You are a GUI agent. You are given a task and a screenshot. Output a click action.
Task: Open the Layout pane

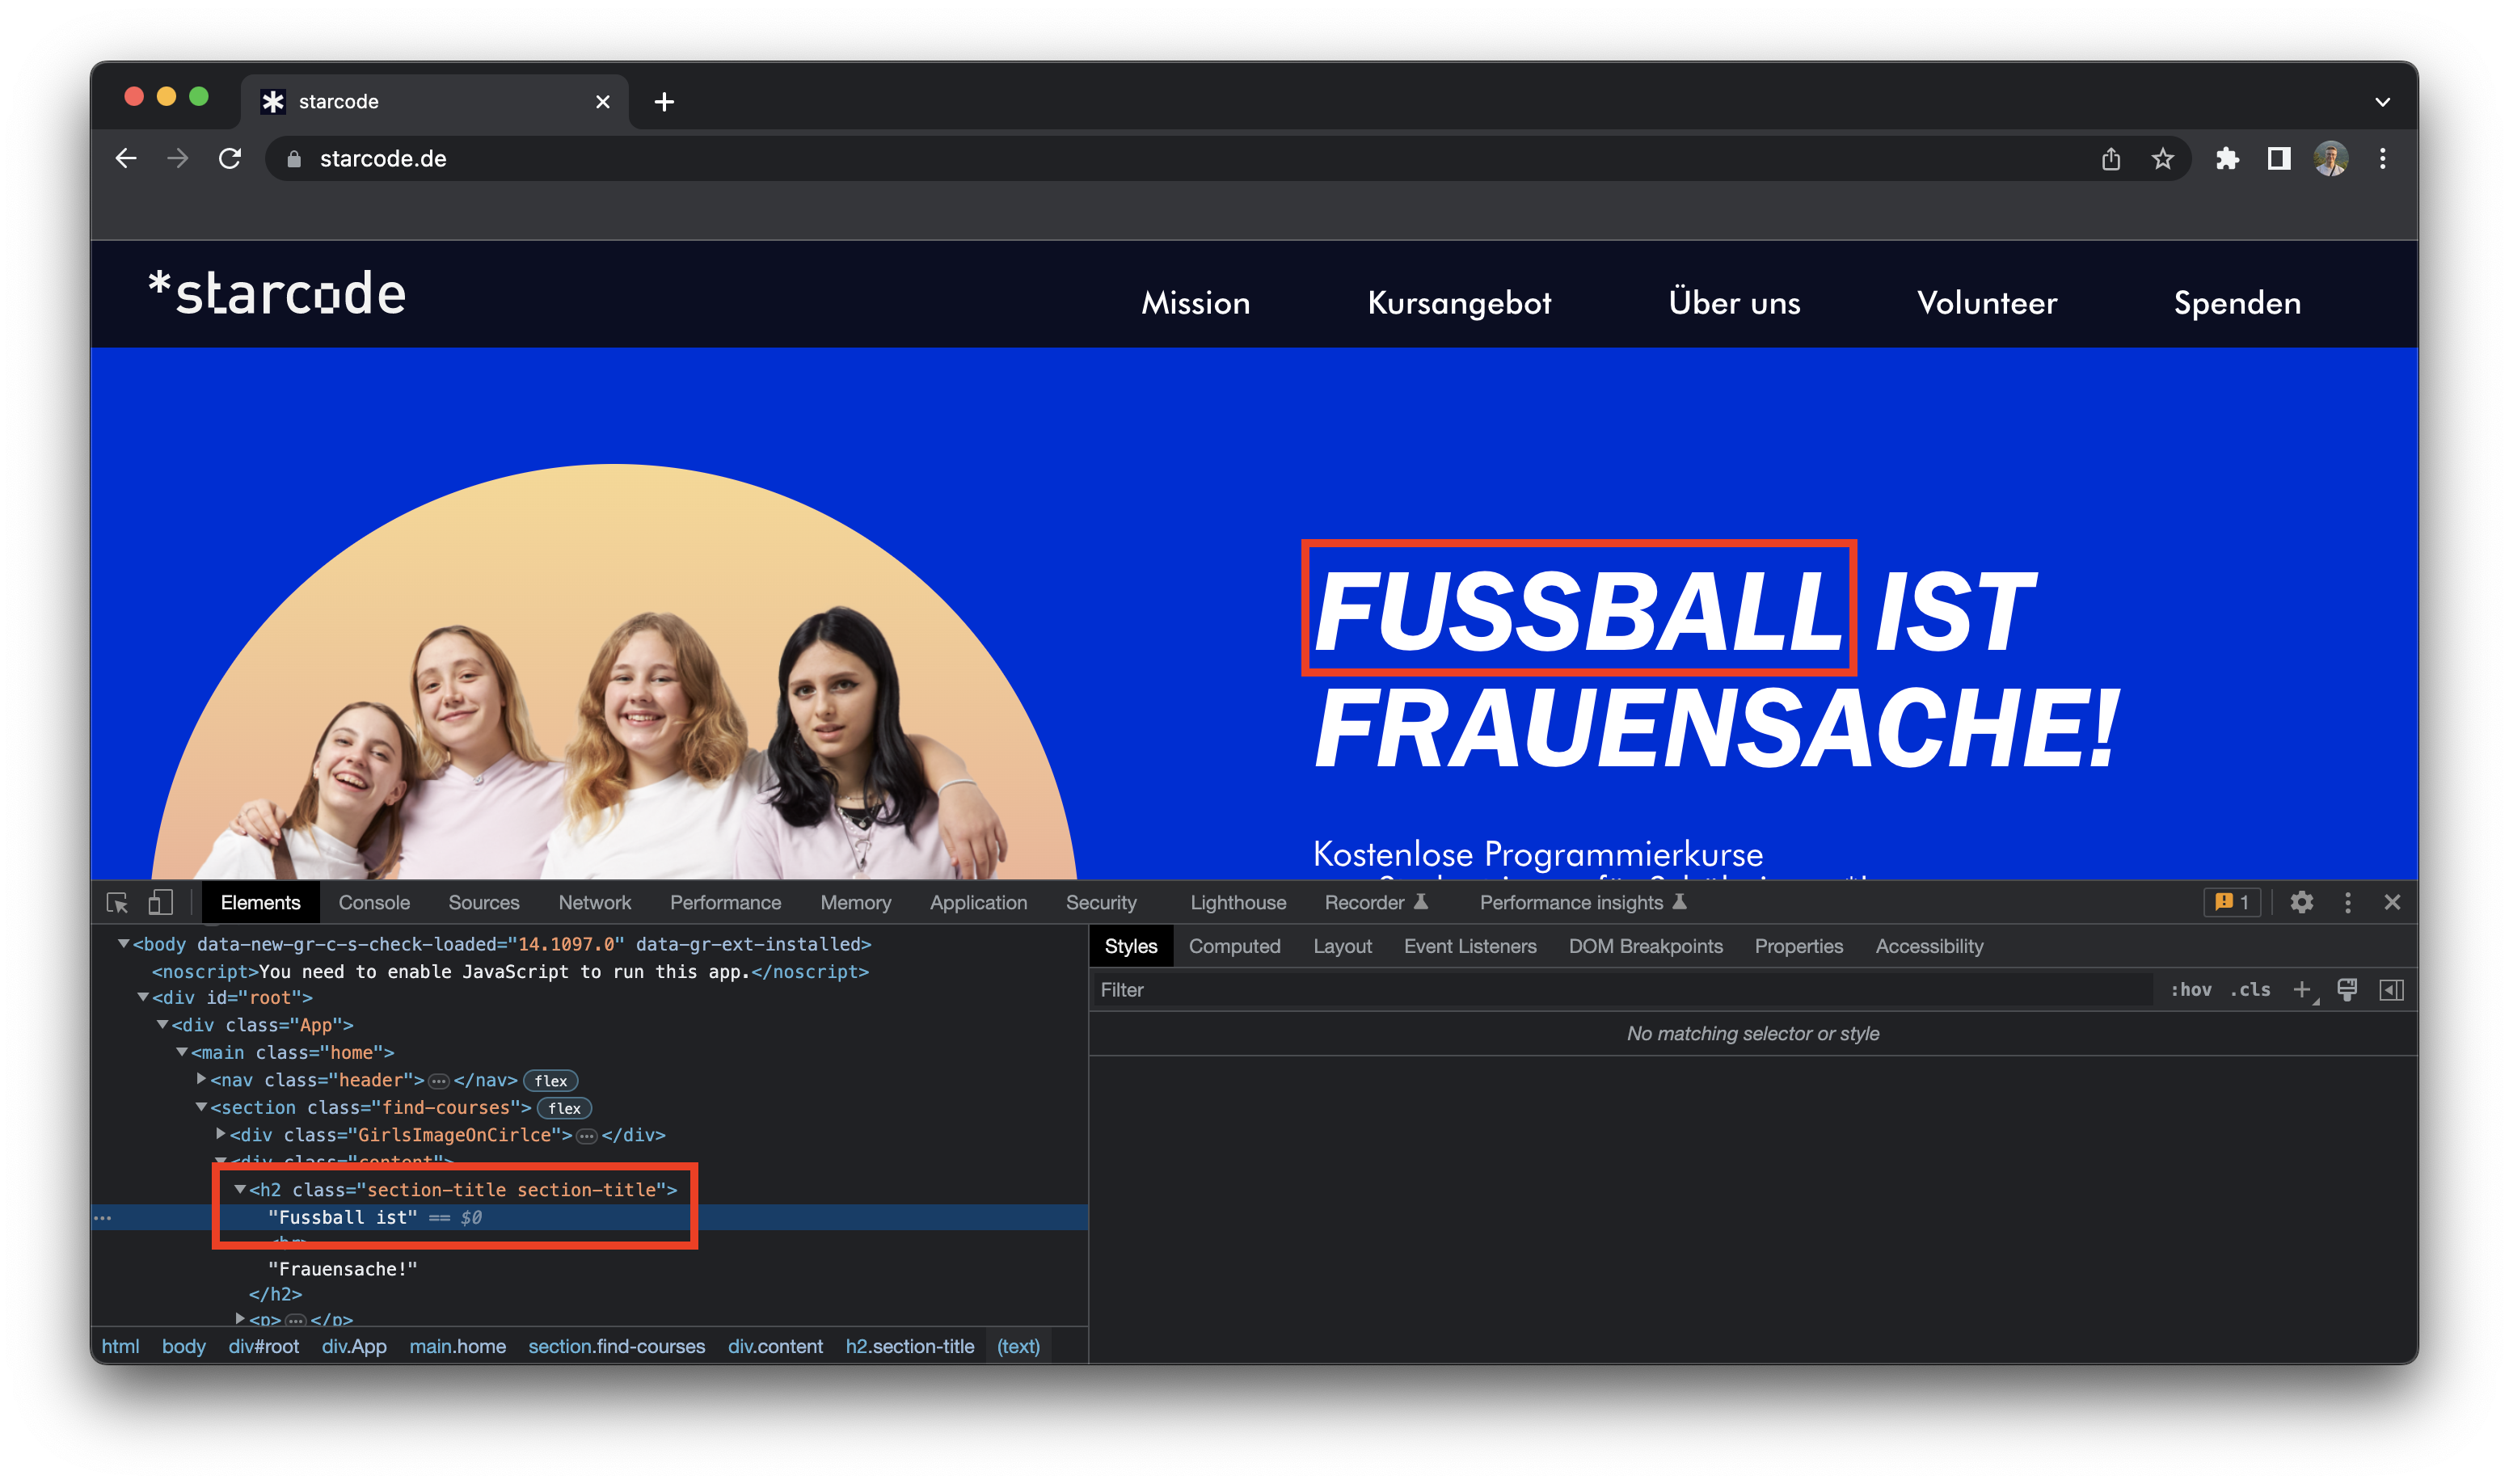pos(1342,946)
